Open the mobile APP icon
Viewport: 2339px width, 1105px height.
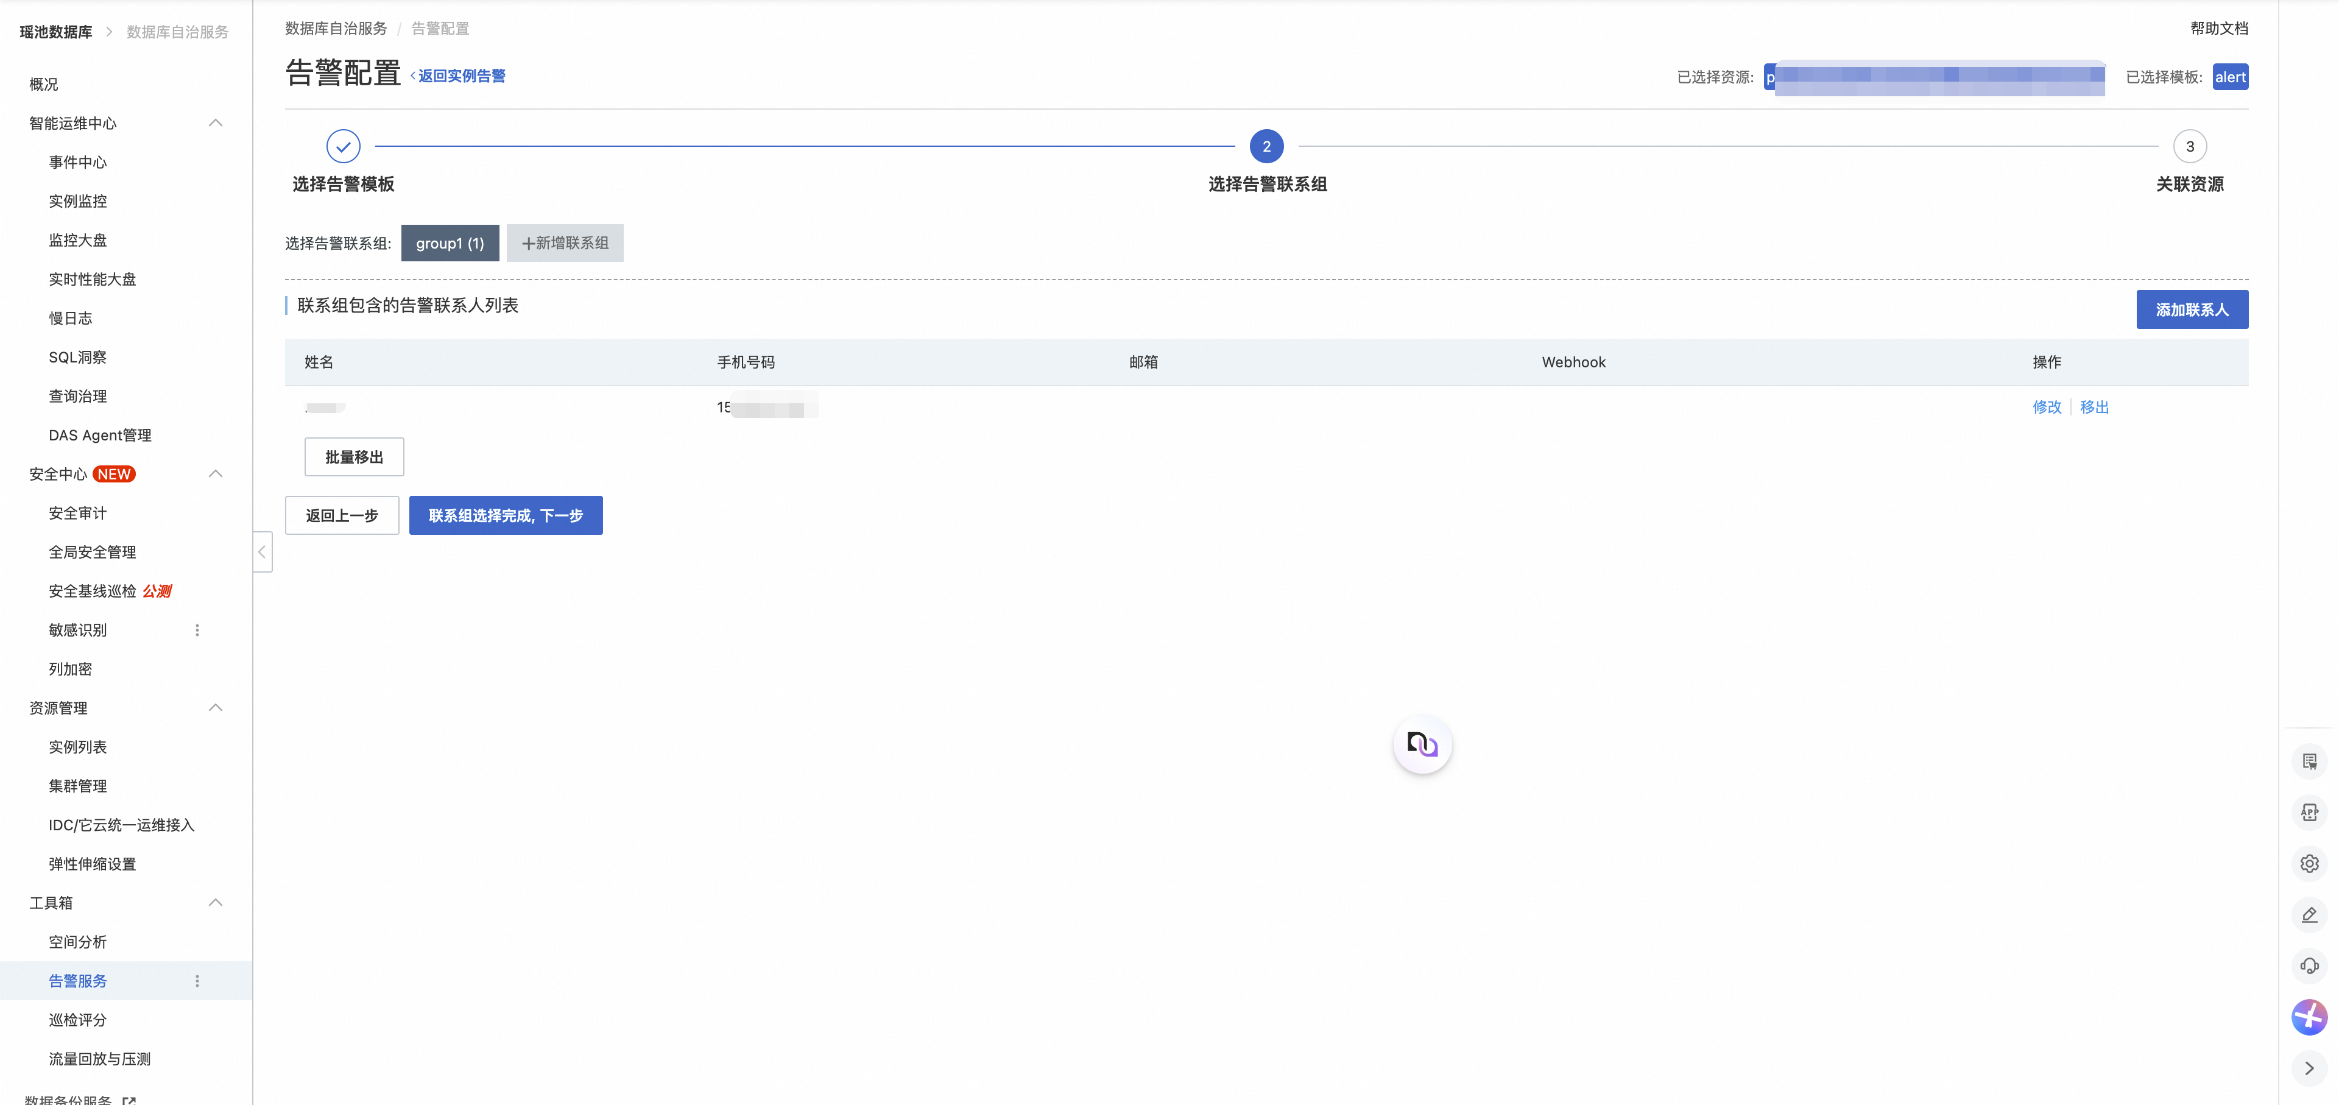pyautogui.click(x=2309, y=812)
